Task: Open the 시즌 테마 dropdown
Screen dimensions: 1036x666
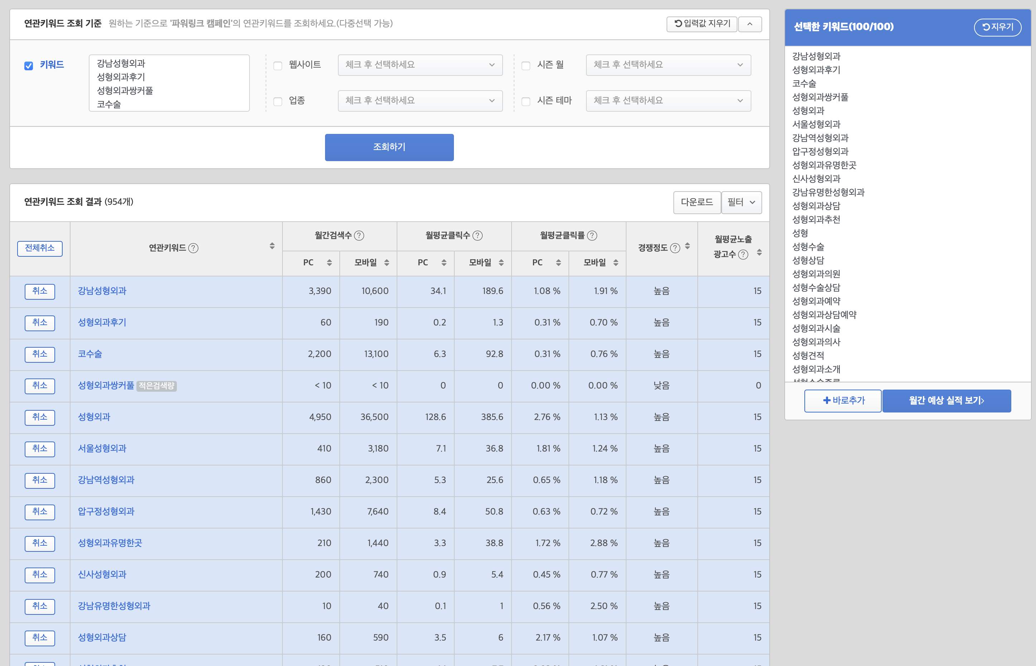Action: pos(668,101)
